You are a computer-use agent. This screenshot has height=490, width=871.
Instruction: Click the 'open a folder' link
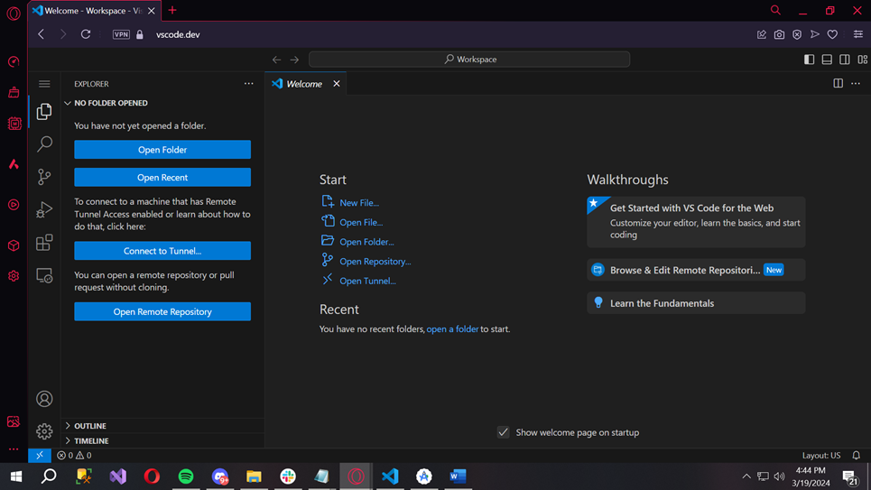coord(452,328)
